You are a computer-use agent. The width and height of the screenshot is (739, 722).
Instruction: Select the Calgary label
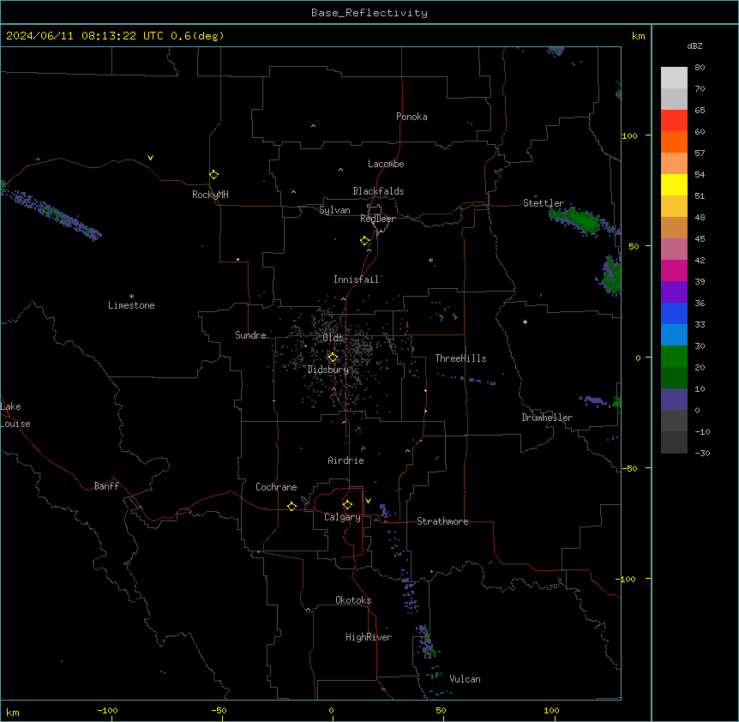tap(343, 517)
